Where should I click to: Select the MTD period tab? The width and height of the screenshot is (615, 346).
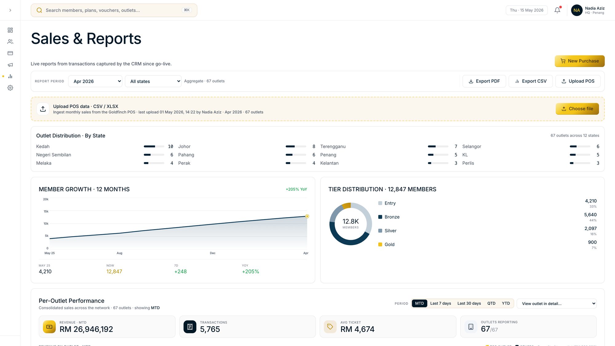419,303
